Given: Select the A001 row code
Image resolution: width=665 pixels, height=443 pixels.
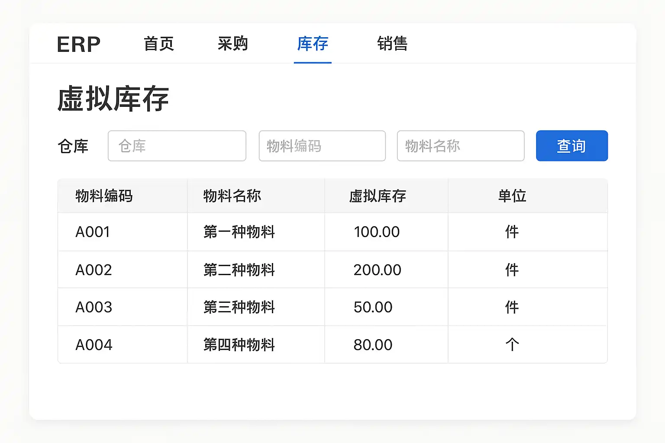Looking at the screenshot, I should [x=93, y=232].
